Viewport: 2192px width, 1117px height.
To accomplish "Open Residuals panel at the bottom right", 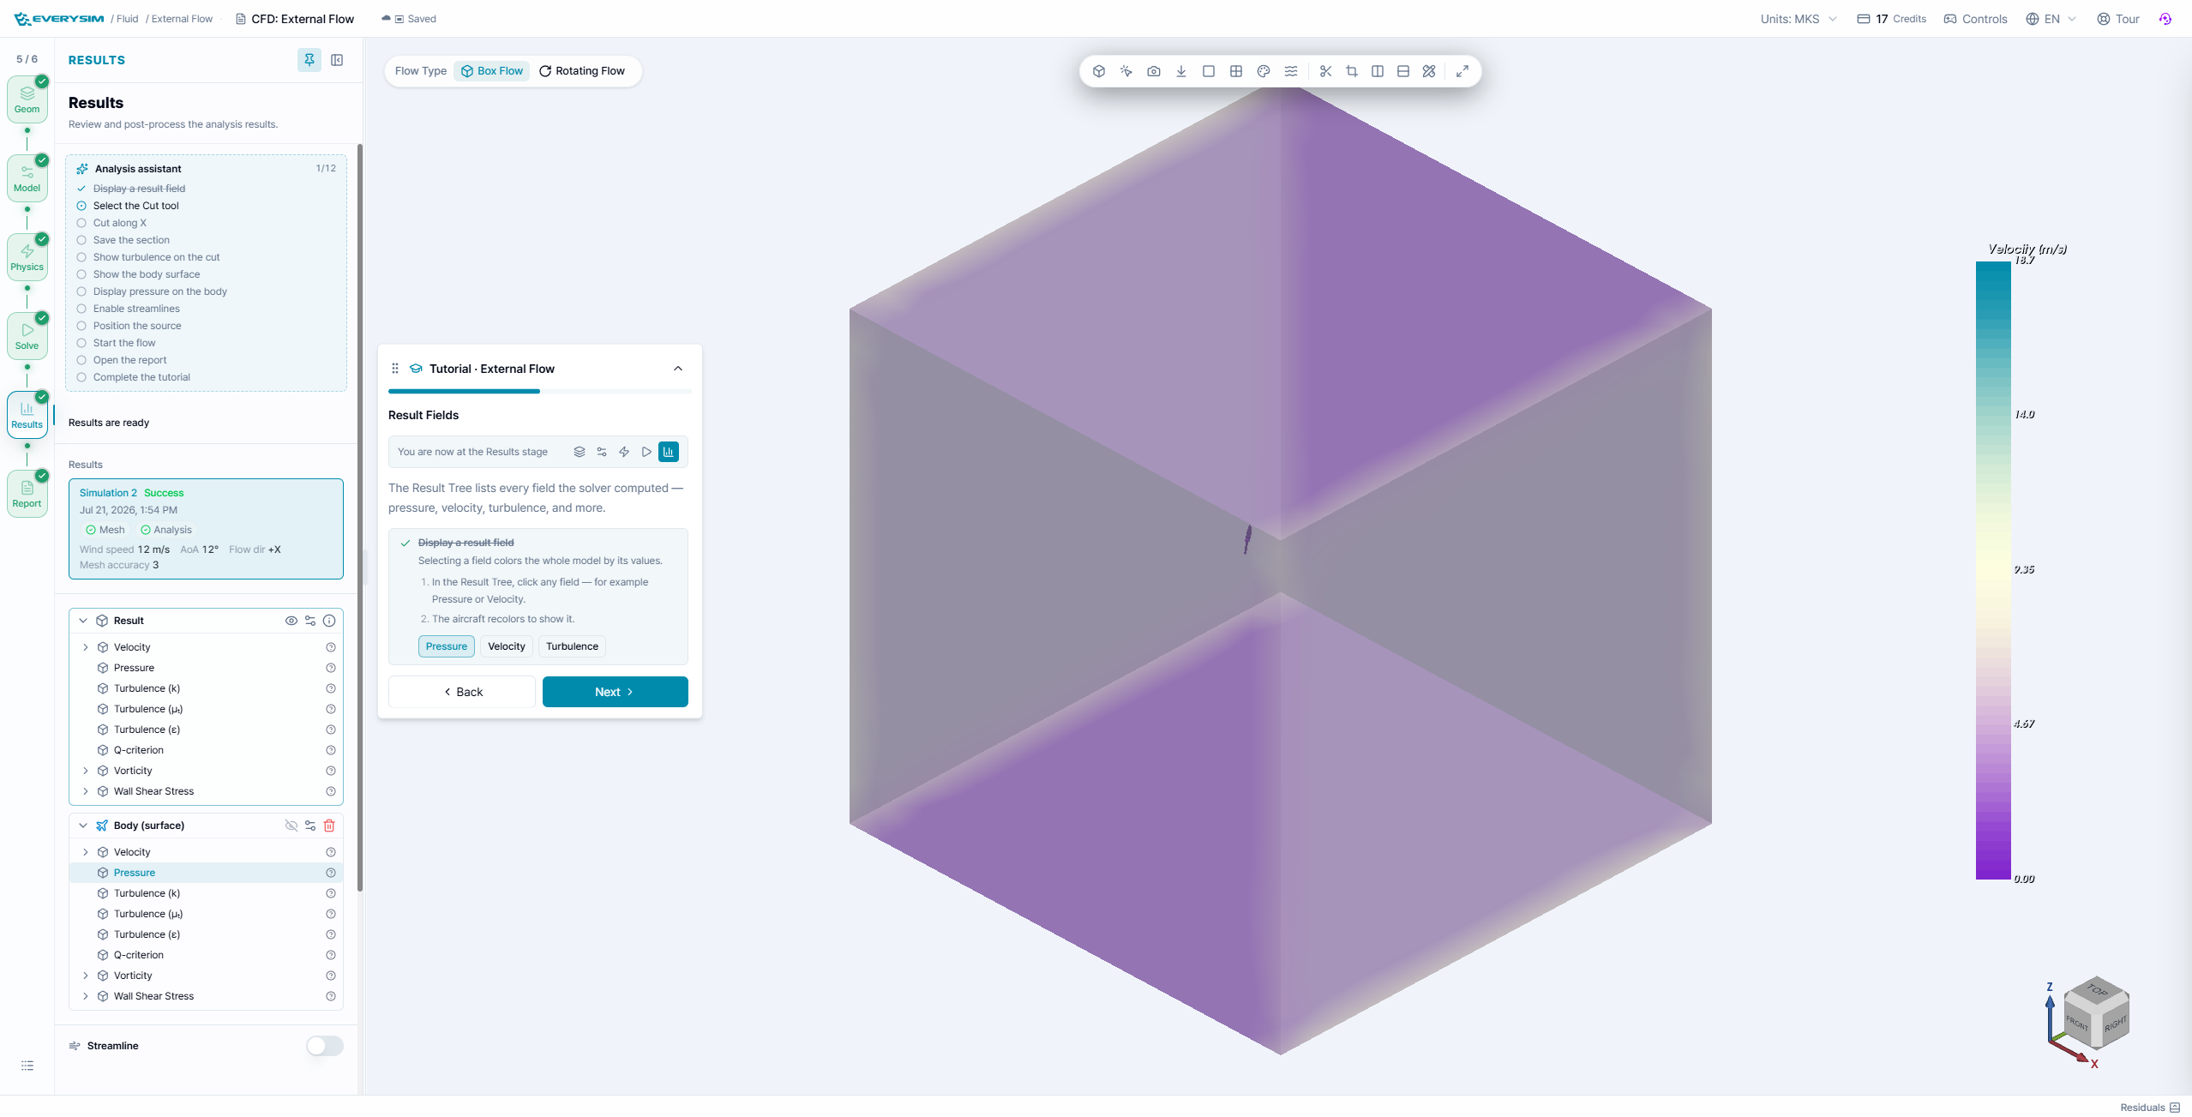I will [2150, 1107].
